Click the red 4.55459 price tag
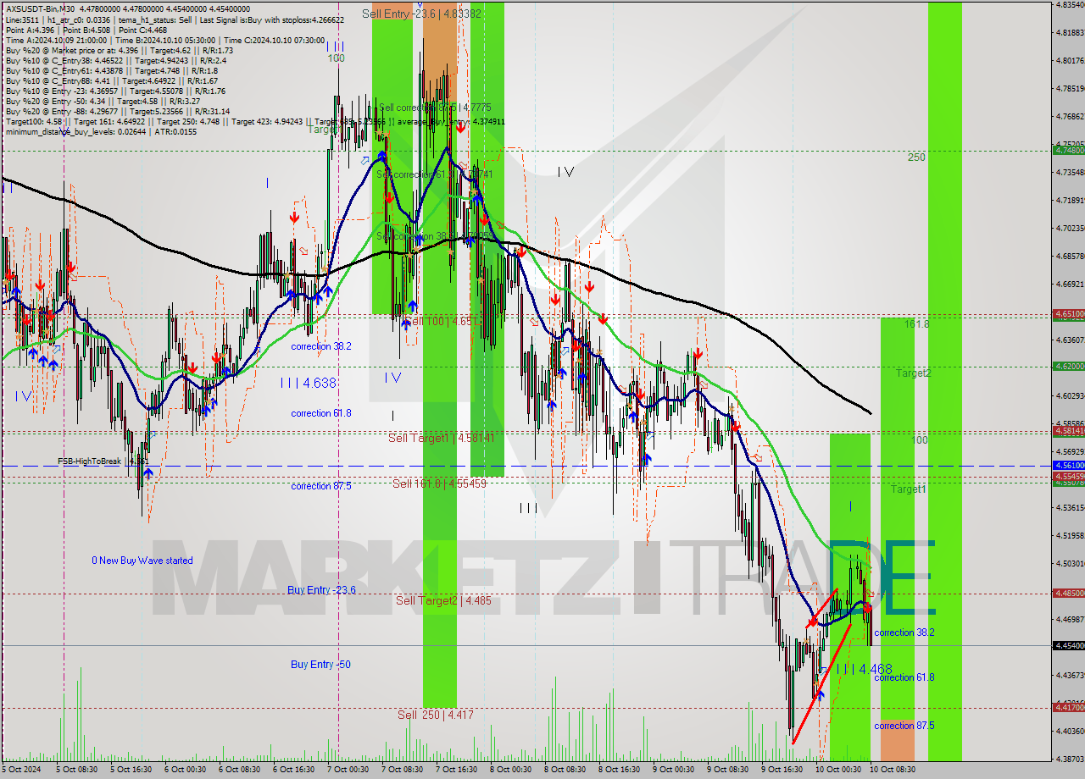The height and width of the screenshot is (779, 1085). [x=1069, y=476]
